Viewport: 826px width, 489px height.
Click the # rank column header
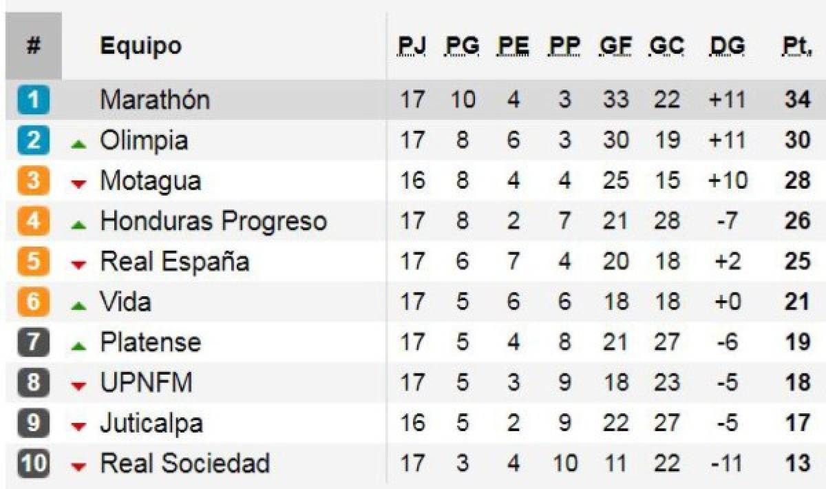[x=33, y=46]
